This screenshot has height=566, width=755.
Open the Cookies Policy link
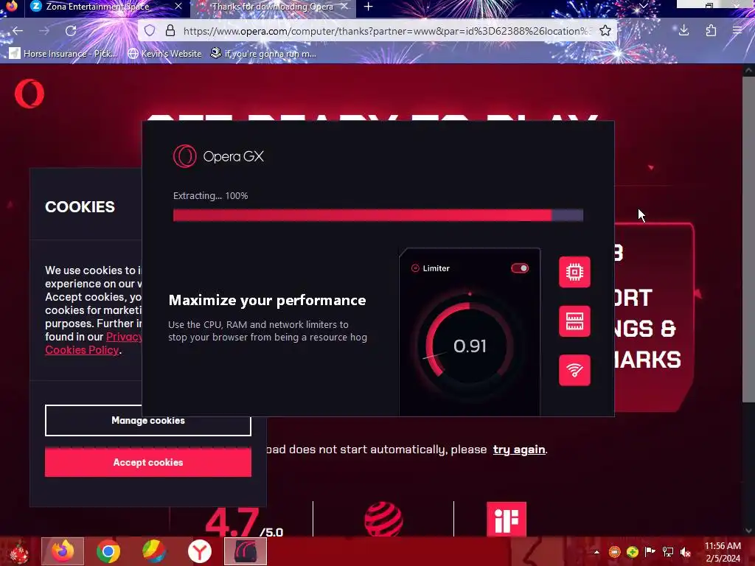pos(82,350)
